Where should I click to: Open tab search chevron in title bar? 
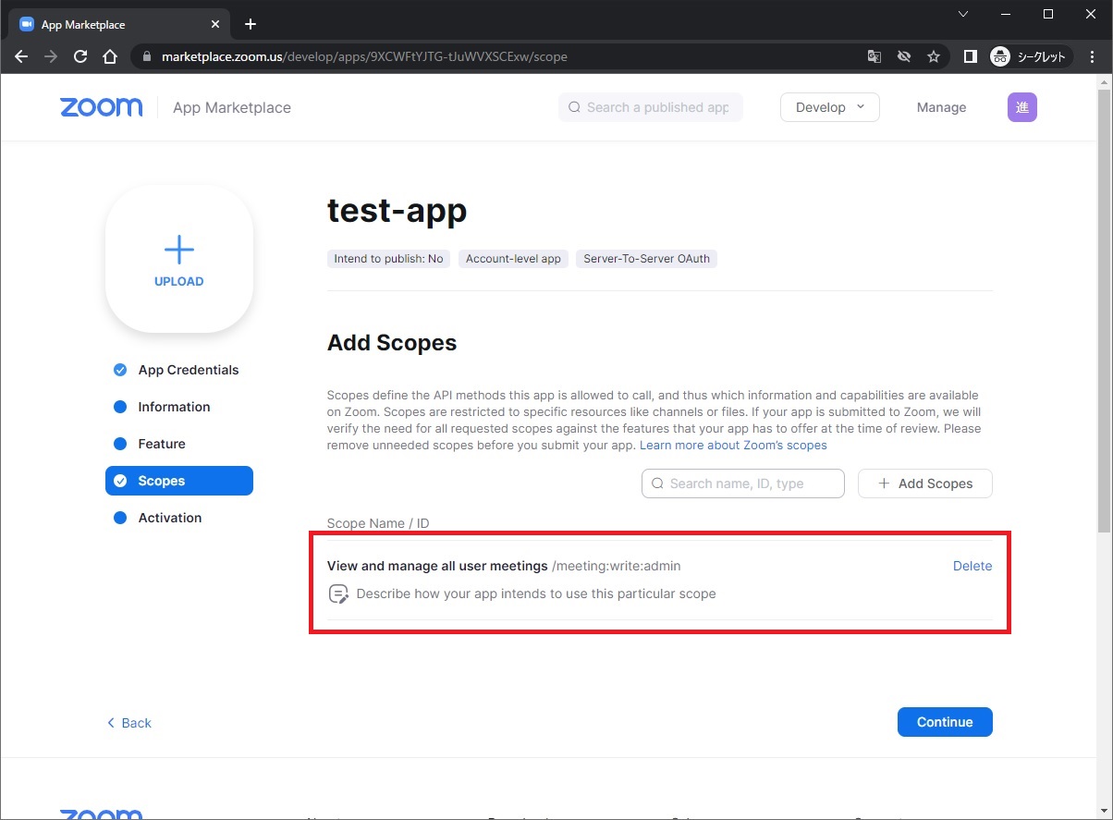pyautogui.click(x=963, y=14)
